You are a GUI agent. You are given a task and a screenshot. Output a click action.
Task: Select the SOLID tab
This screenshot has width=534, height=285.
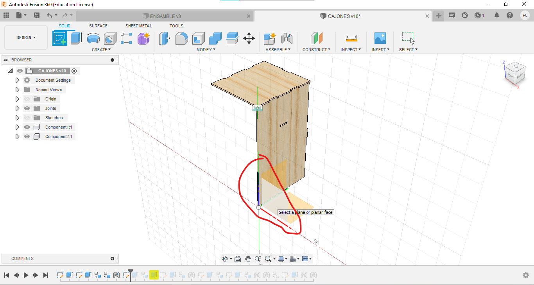[x=65, y=26]
